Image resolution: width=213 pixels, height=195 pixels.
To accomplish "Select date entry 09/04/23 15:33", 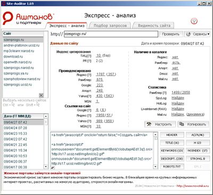I will pyautogui.click(x=23, y=133).
